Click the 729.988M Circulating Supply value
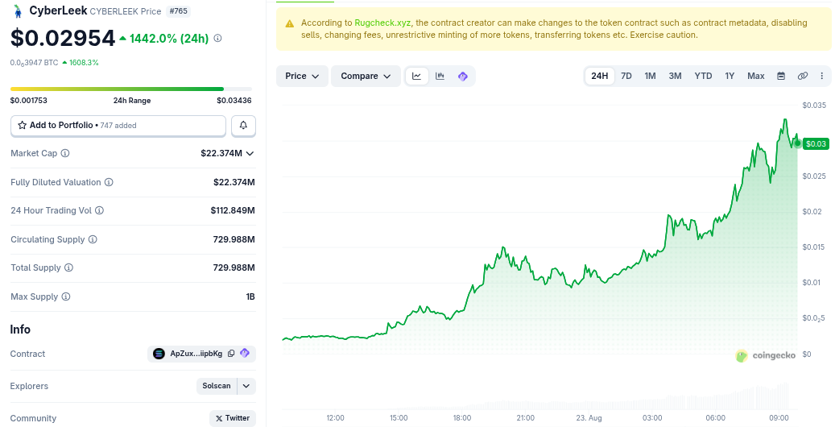 [x=234, y=239]
